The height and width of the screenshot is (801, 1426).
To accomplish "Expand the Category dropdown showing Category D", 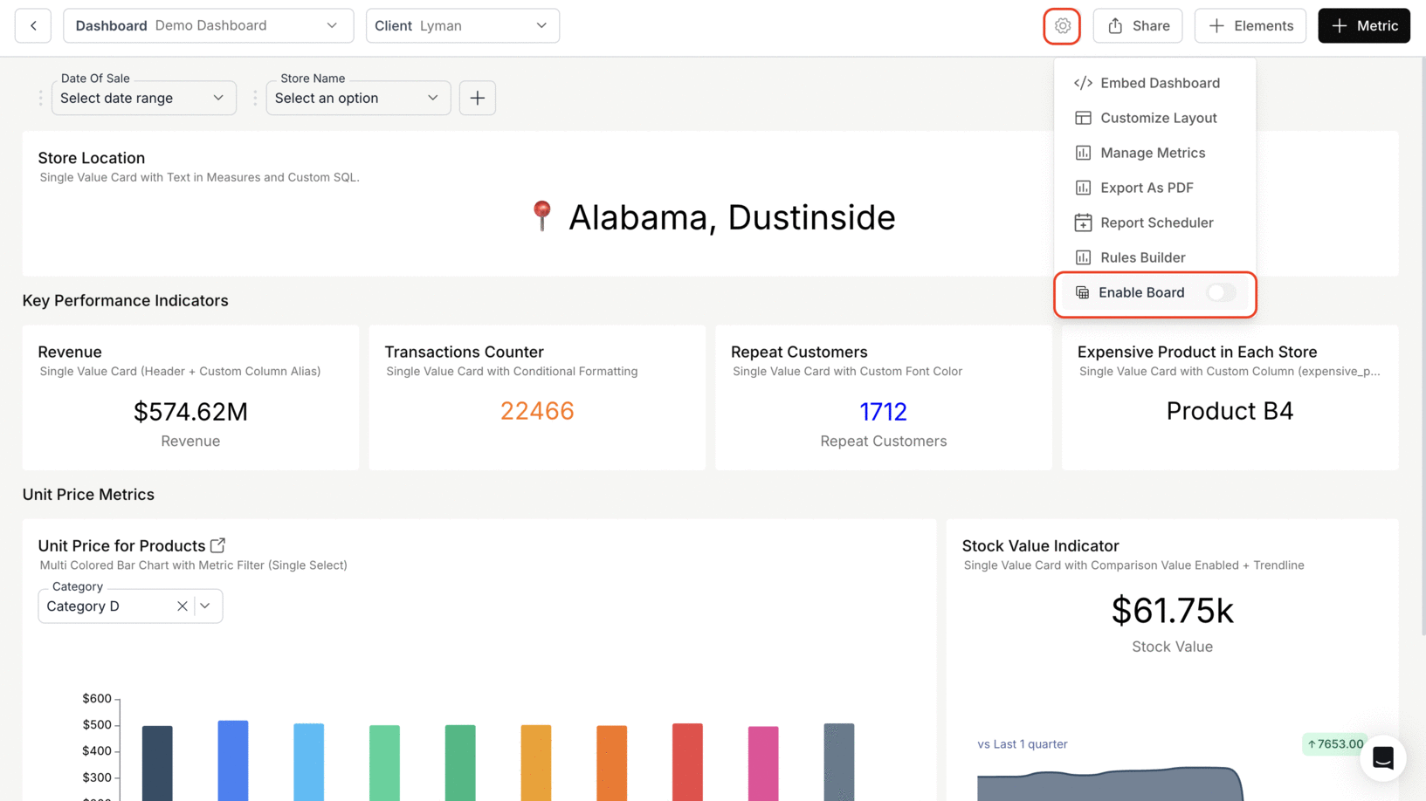I will (x=205, y=606).
